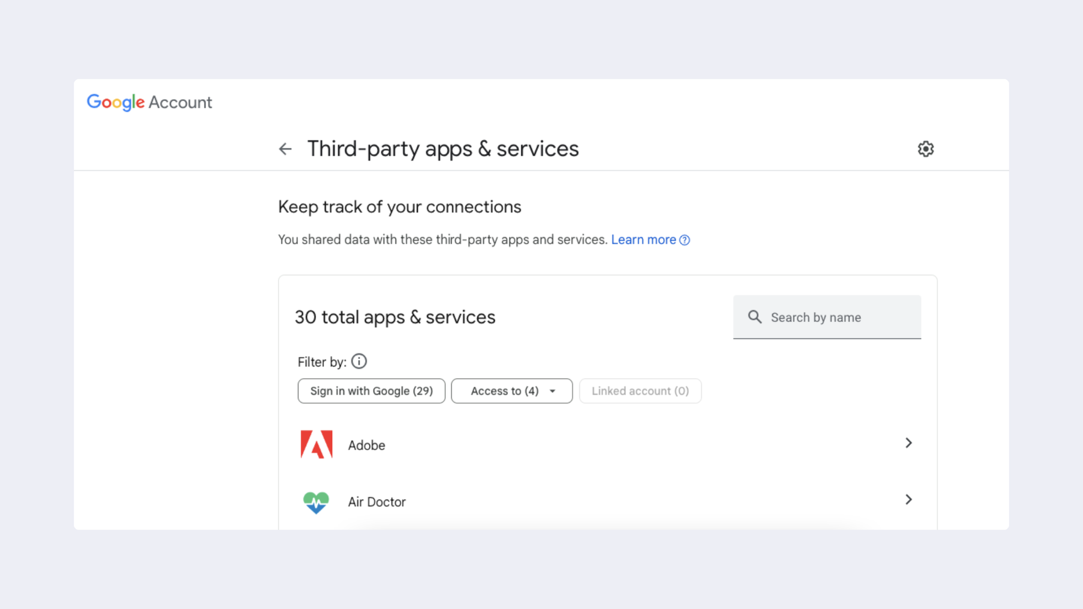
Task: Select the Adobe row label
Action: [366, 445]
